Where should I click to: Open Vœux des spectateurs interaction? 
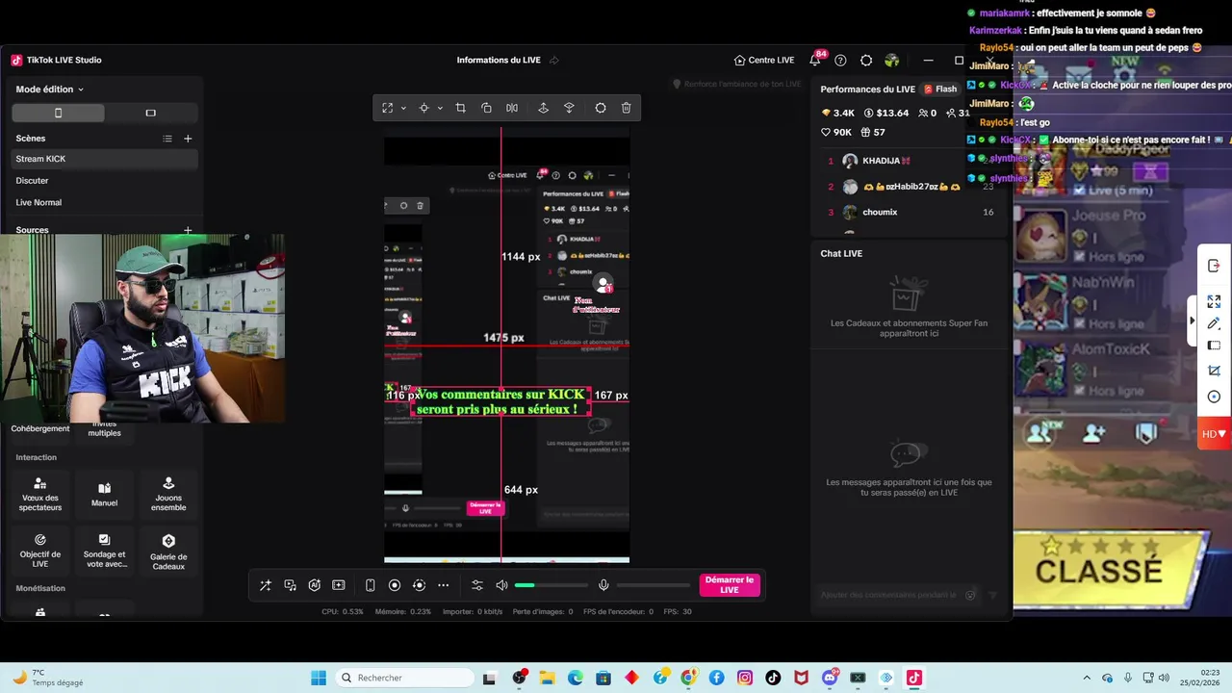tap(40, 495)
